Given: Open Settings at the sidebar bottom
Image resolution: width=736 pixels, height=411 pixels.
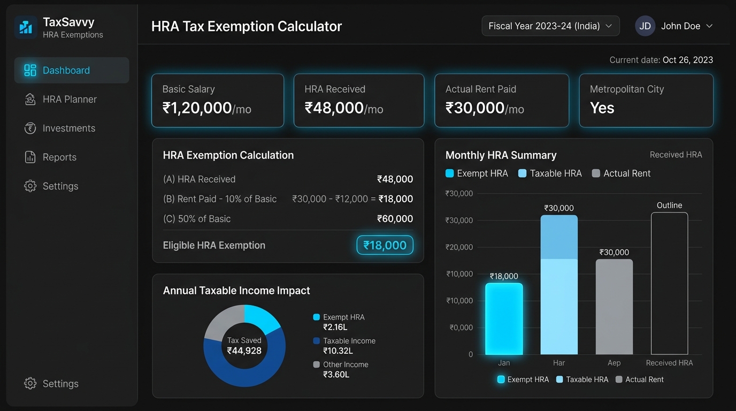Looking at the screenshot, I should (x=72, y=383).
